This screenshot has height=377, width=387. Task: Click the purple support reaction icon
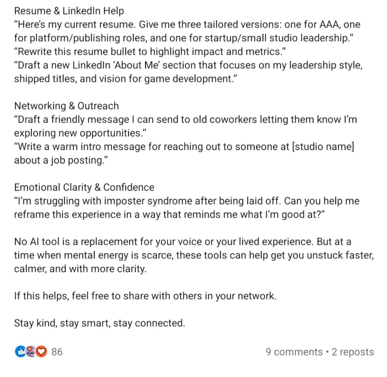click(31, 352)
